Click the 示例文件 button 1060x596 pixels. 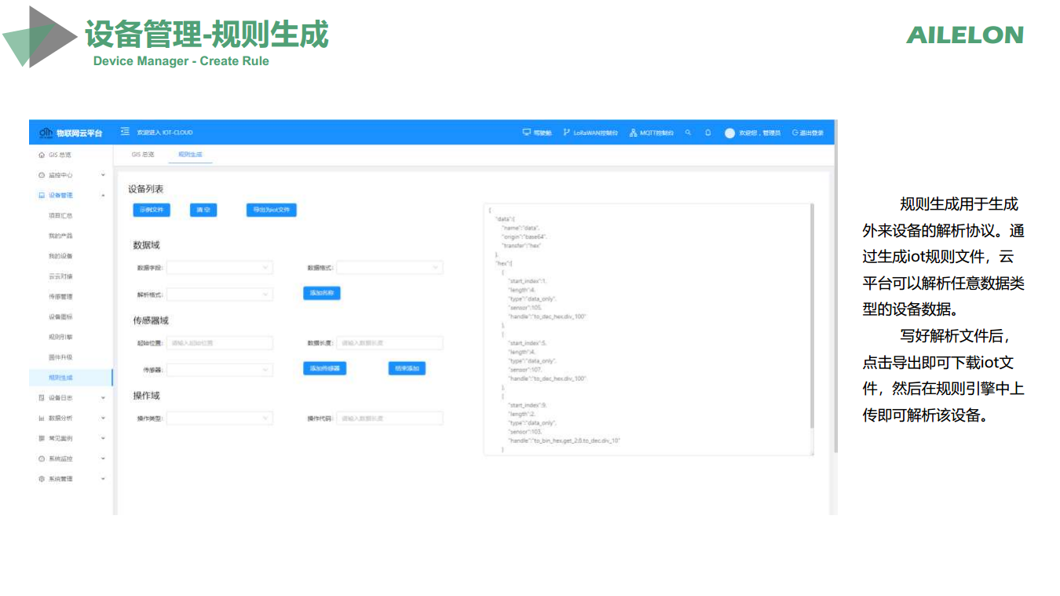pyautogui.click(x=152, y=210)
